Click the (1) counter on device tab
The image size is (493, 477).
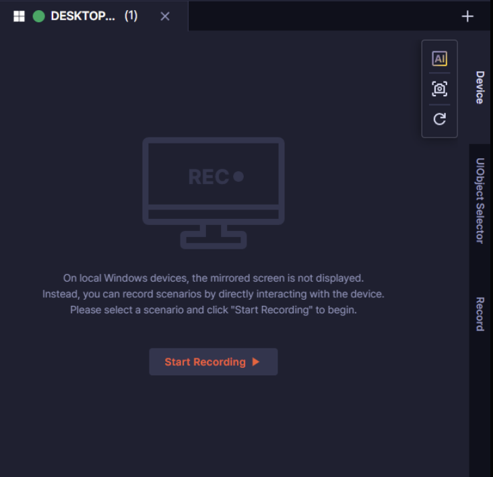131,16
